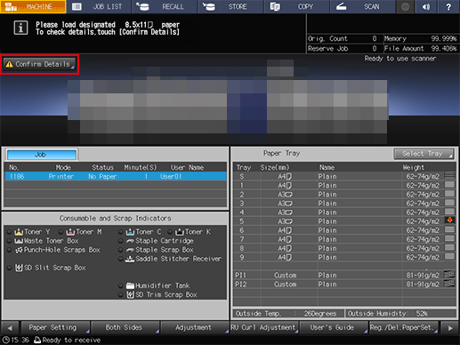Click the Waste Toner Box icon
Viewport: 460px width, 345px height.
click(x=19, y=241)
